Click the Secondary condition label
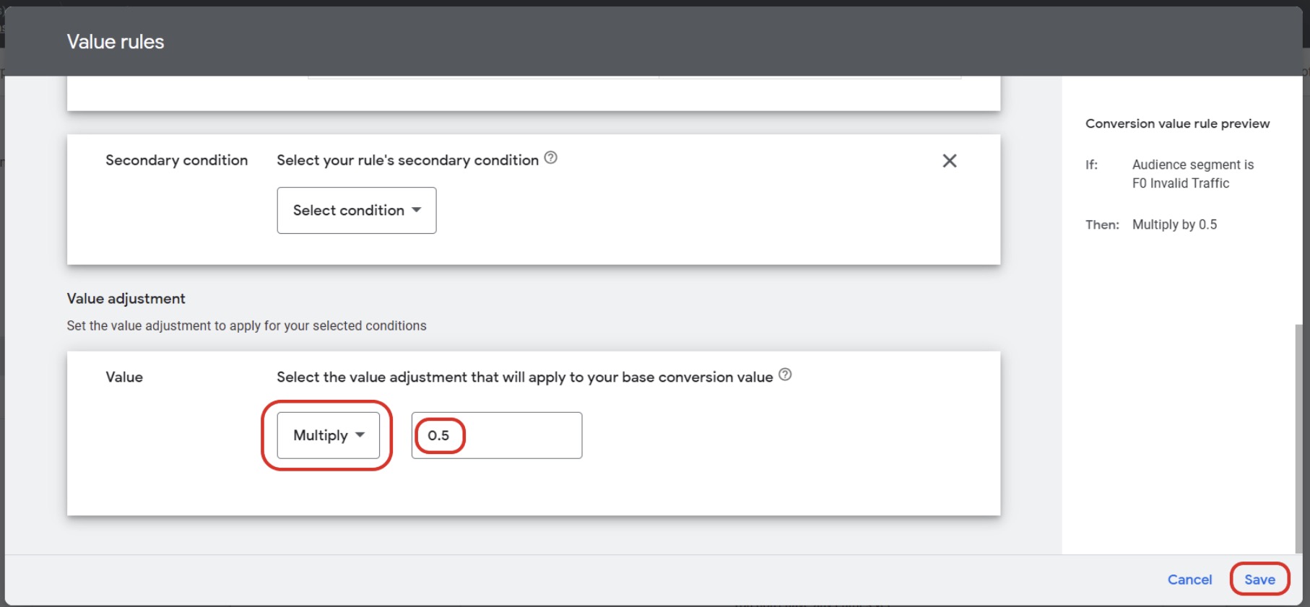Viewport: 1310px width, 607px height. click(x=177, y=160)
